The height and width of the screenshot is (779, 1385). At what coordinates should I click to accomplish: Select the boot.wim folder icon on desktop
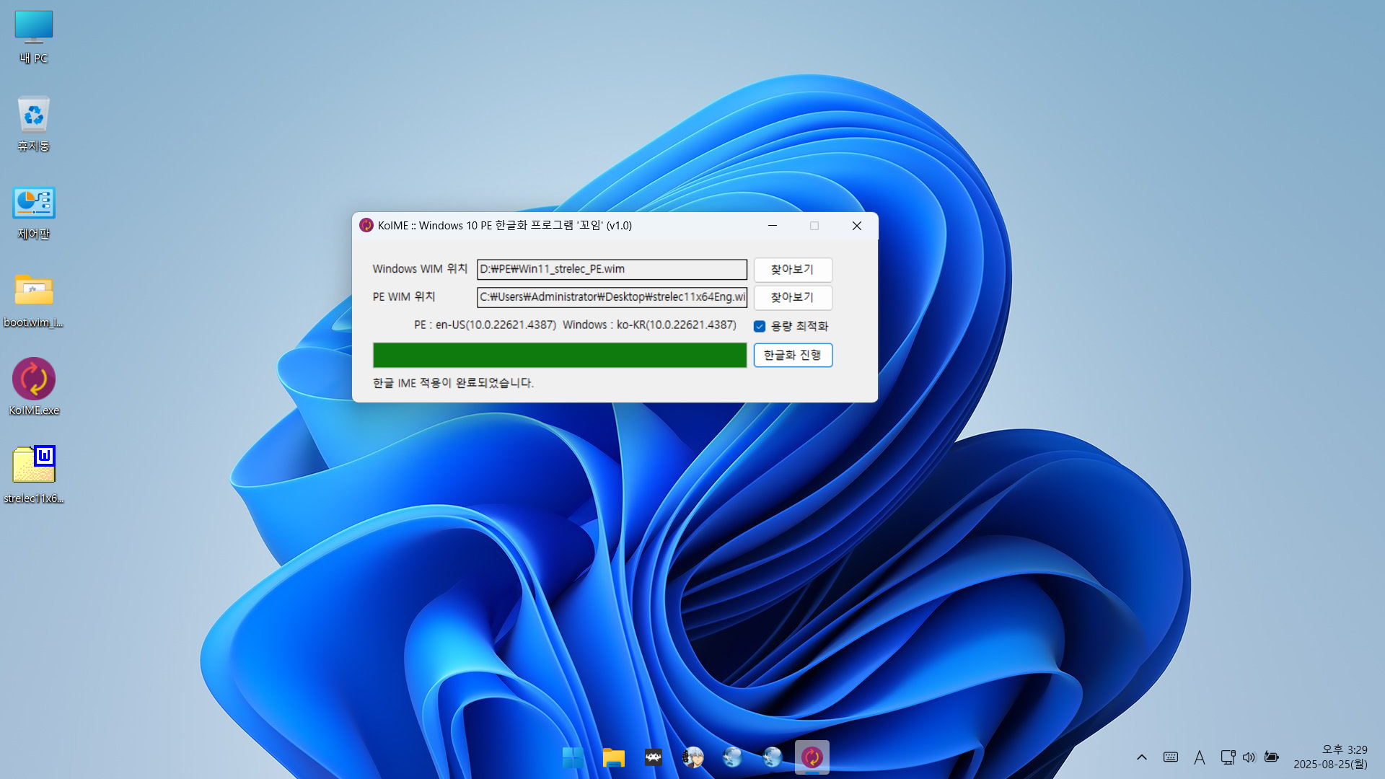(x=34, y=292)
